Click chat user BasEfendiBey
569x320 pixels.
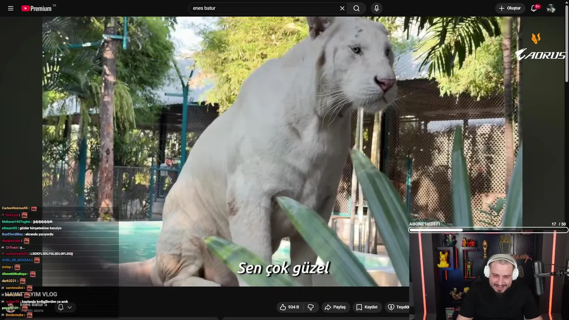[12, 234]
